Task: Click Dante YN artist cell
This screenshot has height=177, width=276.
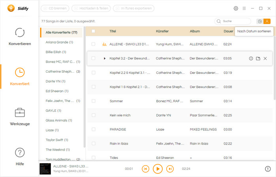Action: point(163,115)
